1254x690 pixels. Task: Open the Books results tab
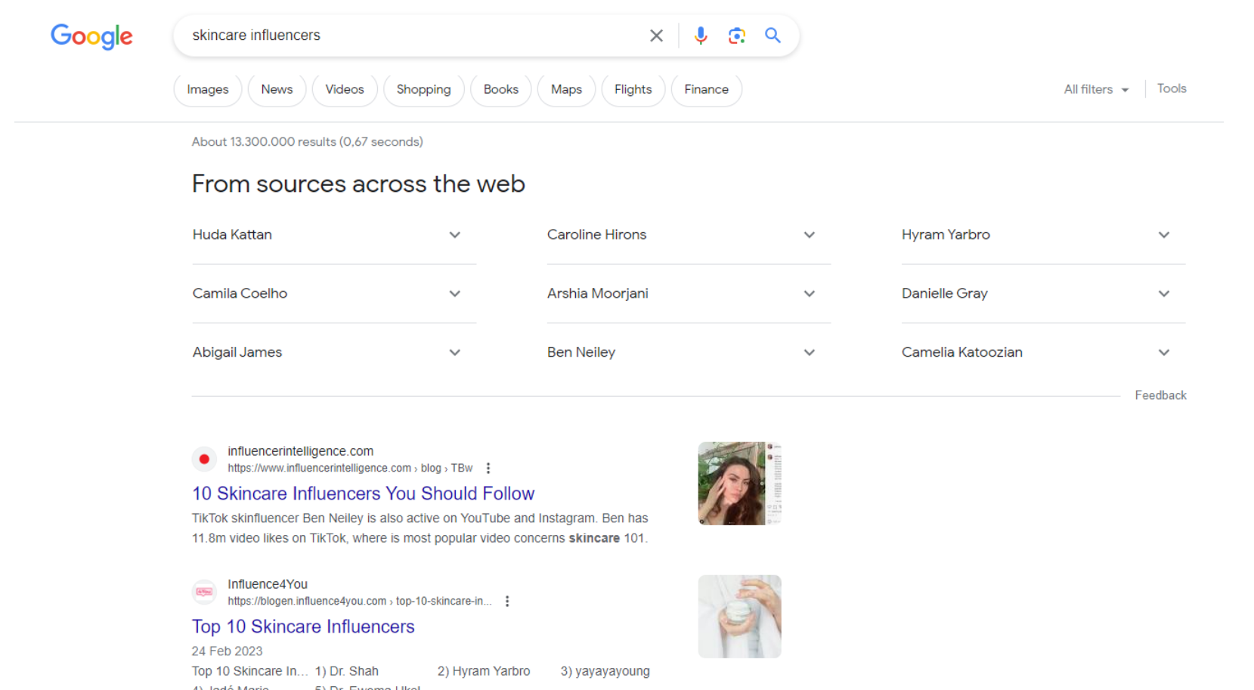click(501, 89)
